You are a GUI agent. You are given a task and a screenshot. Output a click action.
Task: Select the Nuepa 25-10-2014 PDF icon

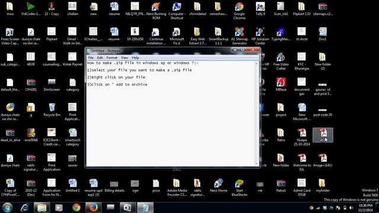coord(302,137)
